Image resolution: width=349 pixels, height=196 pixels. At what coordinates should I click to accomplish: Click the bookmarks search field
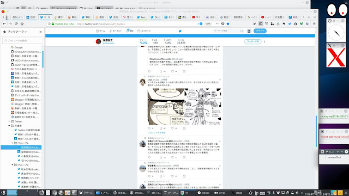(x=22, y=40)
